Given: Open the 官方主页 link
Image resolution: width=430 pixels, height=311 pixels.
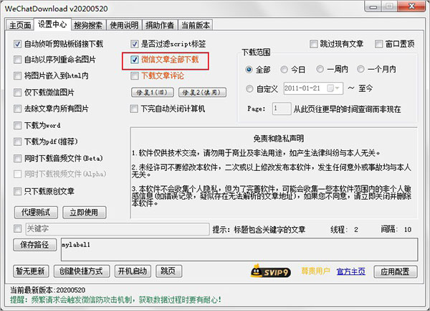Looking at the screenshot, I should [x=350, y=271].
